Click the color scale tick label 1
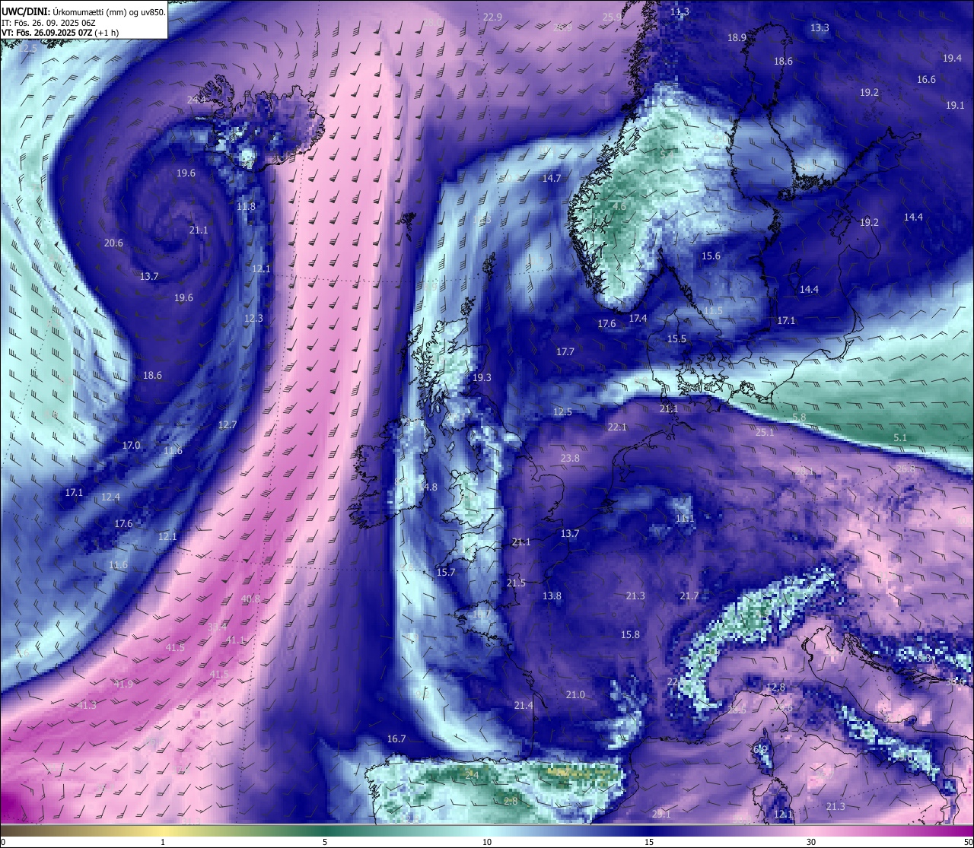 [163, 842]
